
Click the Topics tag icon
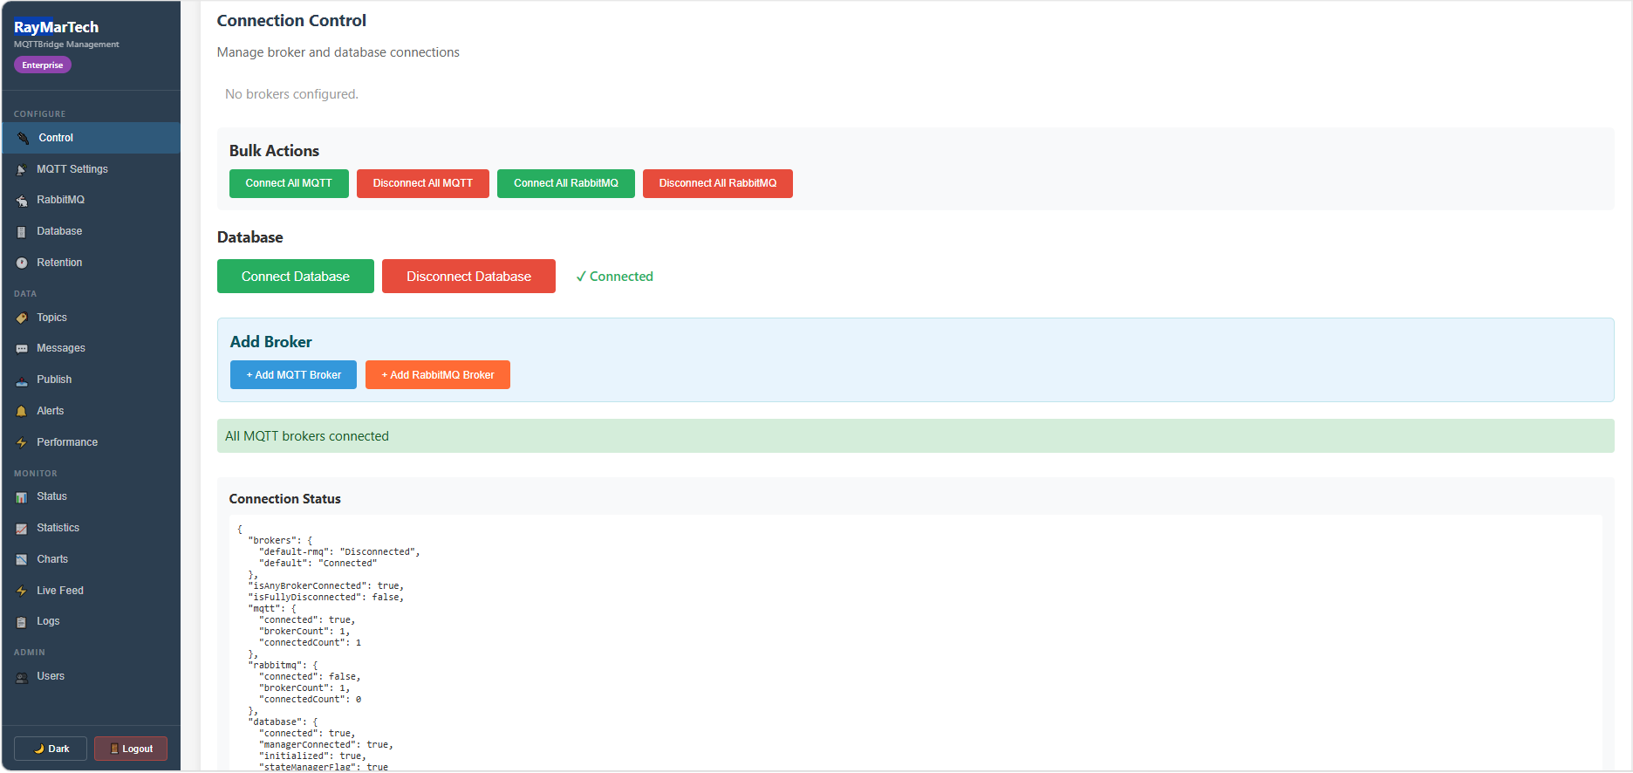click(22, 318)
